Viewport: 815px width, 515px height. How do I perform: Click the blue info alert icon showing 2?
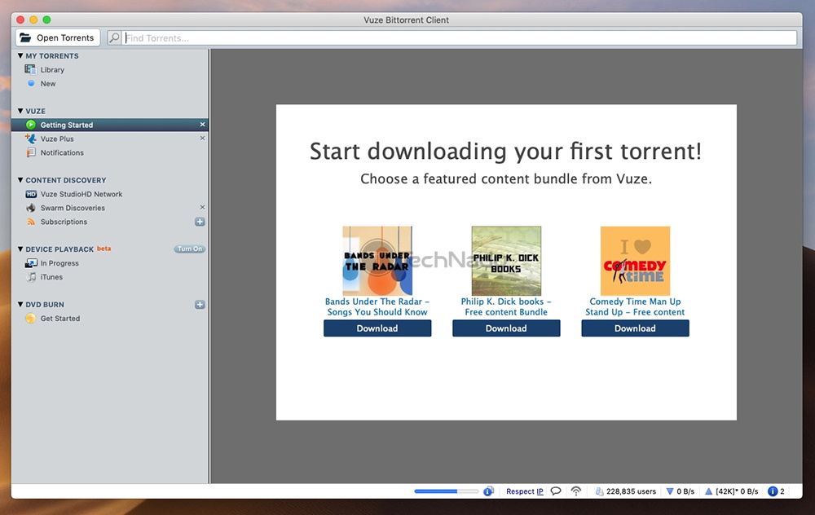(x=773, y=491)
